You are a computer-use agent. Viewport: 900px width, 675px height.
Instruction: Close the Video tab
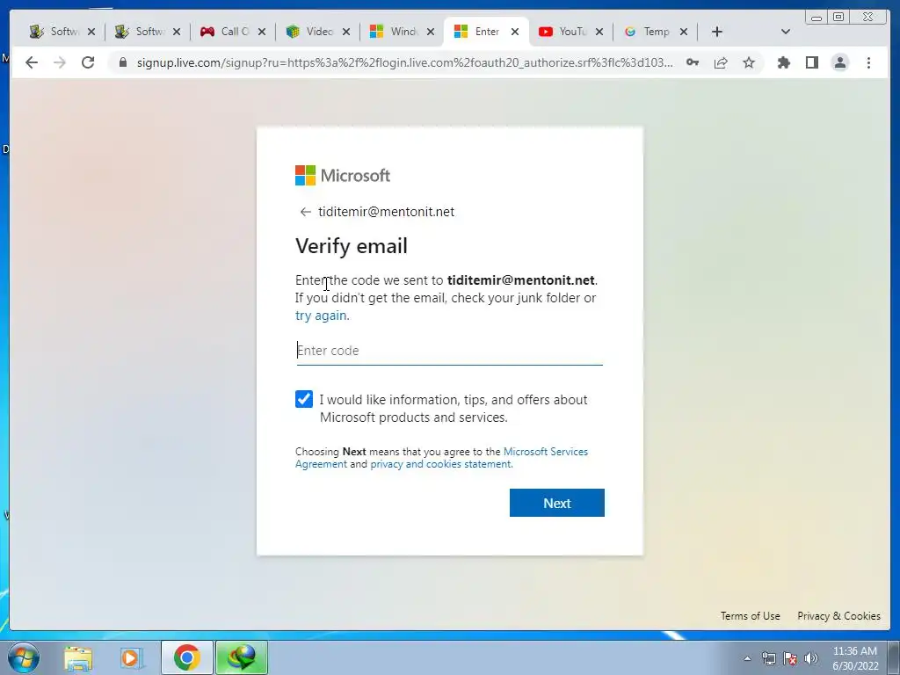[346, 32]
